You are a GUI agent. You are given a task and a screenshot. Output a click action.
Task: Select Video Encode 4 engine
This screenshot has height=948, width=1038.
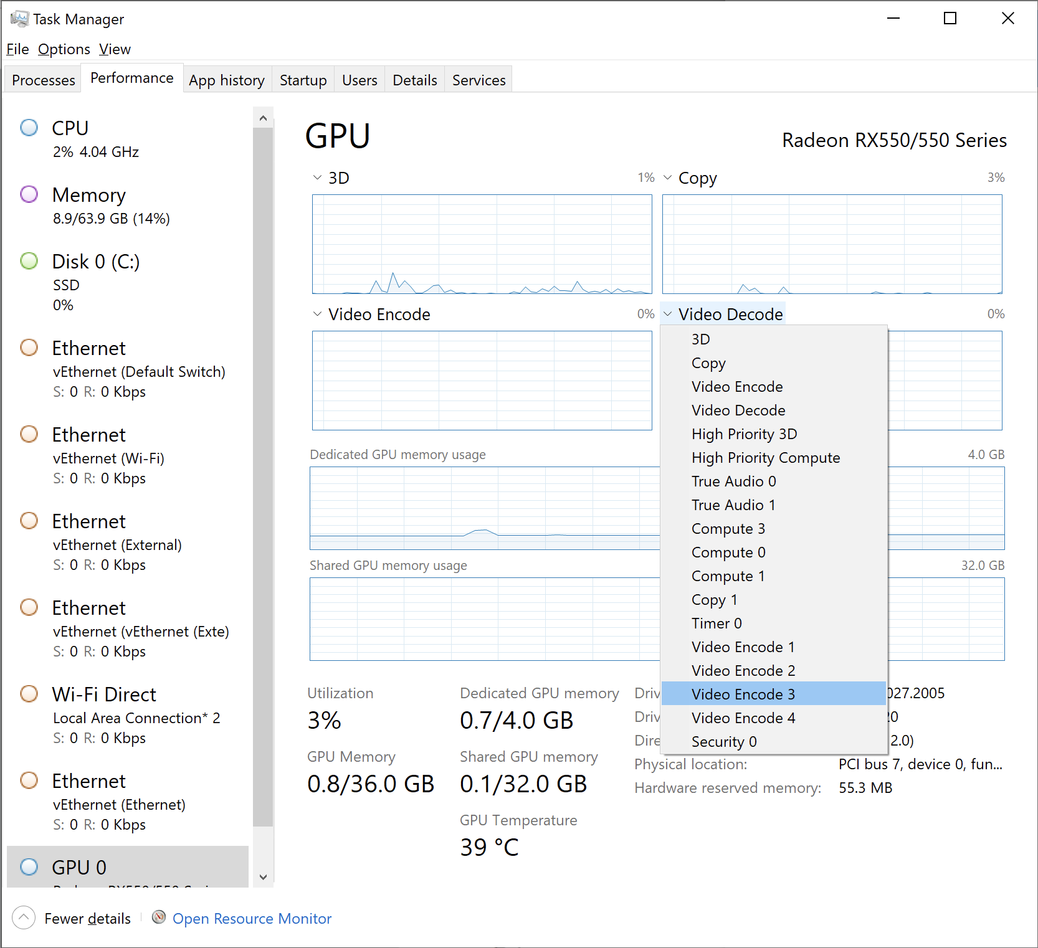pyautogui.click(x=774, y=718)
